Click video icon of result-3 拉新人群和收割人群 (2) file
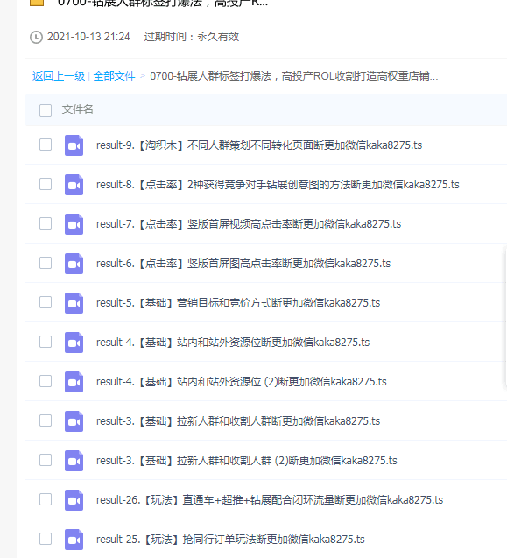 tap(74, 461)
